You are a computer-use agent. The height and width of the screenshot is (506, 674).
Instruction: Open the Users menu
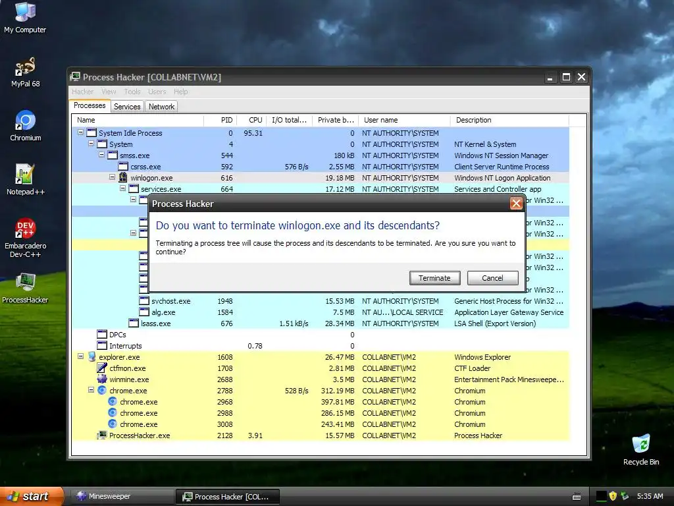[157, 92]
